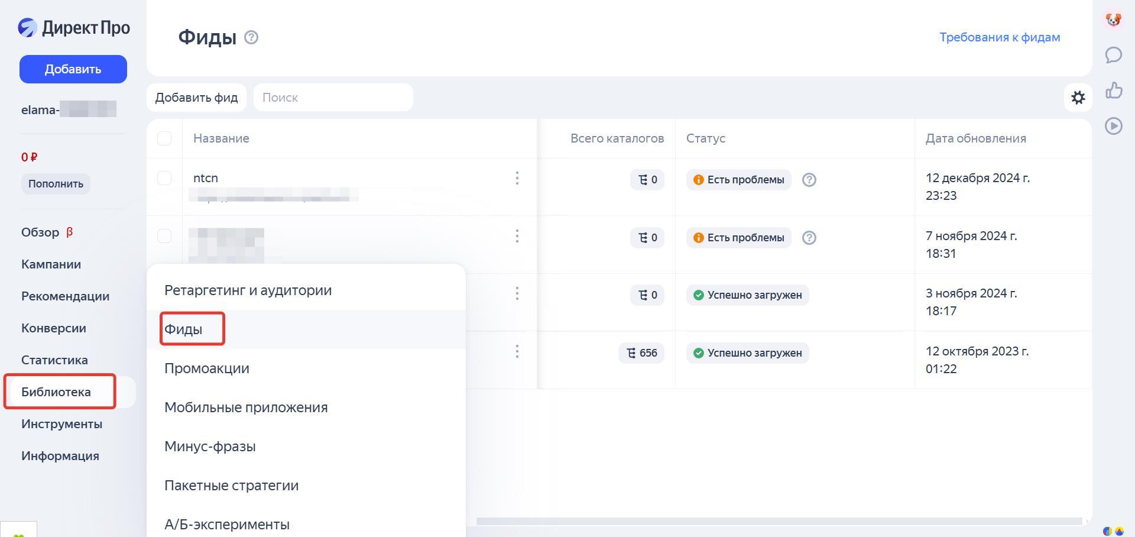Image resolution: width=1135 pixels, height=537 pixels.
Task: Click the help icon next to Фиды title
Action: coord(251,37)
